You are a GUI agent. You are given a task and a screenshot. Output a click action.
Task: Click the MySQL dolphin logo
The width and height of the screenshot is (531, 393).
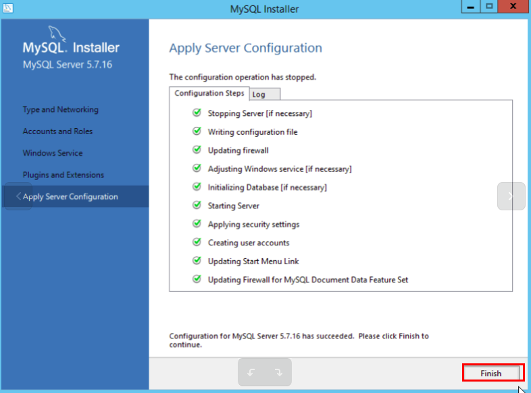57,34
